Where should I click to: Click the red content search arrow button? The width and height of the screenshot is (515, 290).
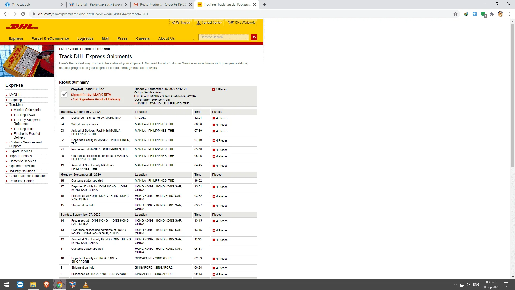tap(254, 37)
